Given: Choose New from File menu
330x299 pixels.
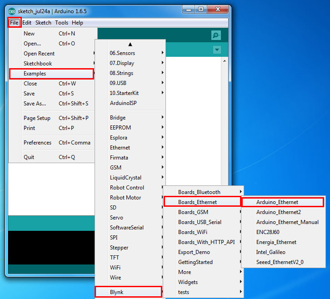Looking at the screenshot, I should pos(51,34).
